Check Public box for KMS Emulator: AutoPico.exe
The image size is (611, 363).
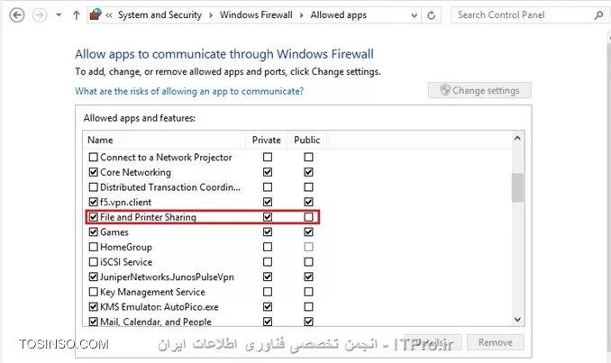click(308, 306)
